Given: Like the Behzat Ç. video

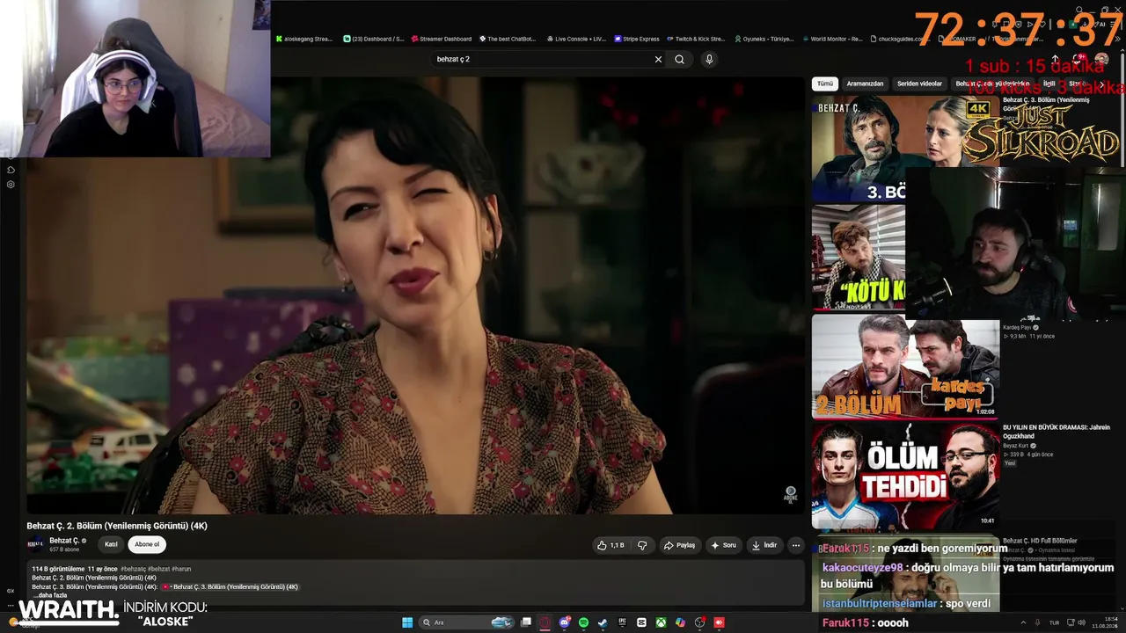Looking at the screenshot, I should [x=611, y=545].
